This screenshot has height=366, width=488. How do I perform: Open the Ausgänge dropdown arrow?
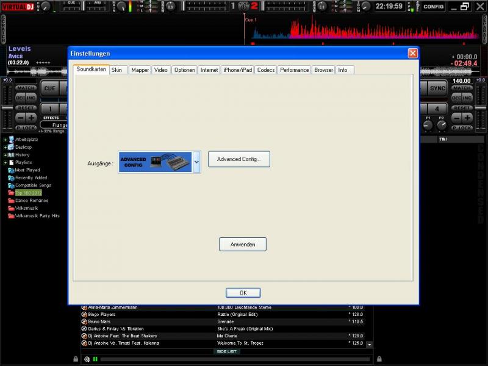(x=196, y=162)
